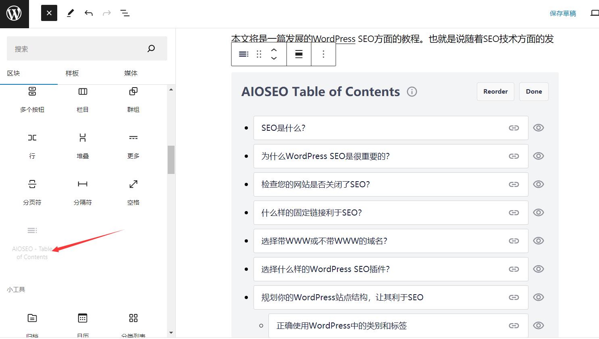This screenshot has width=599, height=339.
Task: Open the preview device icon
Action: pyautogui.click(x=595, y=13)
